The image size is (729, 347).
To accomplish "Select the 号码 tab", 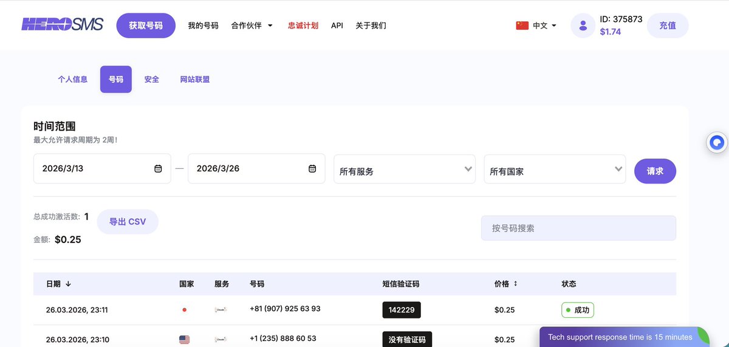I will click(116, 79).
